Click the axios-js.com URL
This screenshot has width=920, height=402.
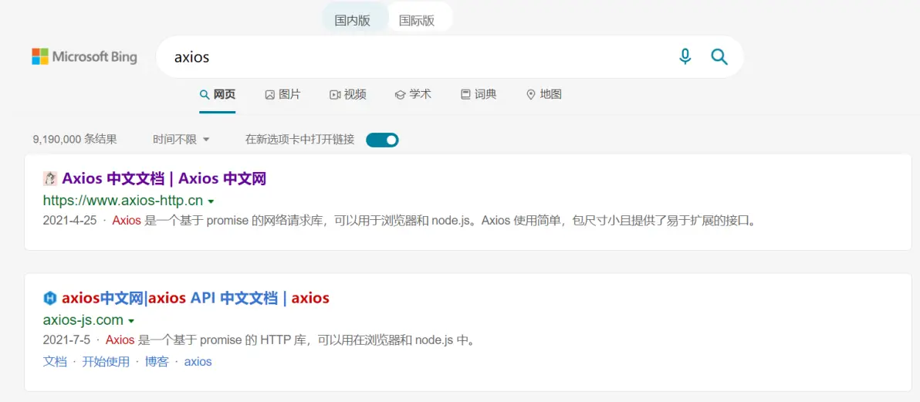[83, 320]
